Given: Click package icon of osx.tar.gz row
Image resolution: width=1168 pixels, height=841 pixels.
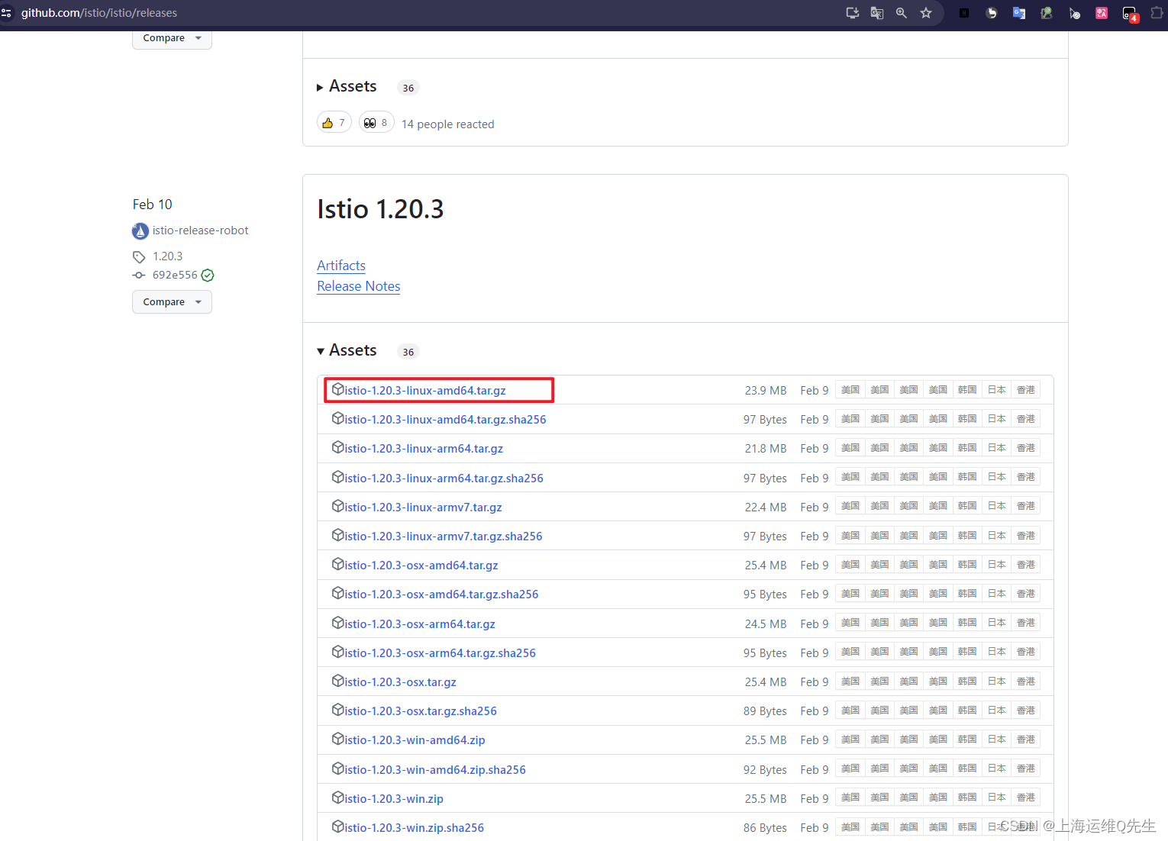Looking at the screenshot, I should (338, 681).
